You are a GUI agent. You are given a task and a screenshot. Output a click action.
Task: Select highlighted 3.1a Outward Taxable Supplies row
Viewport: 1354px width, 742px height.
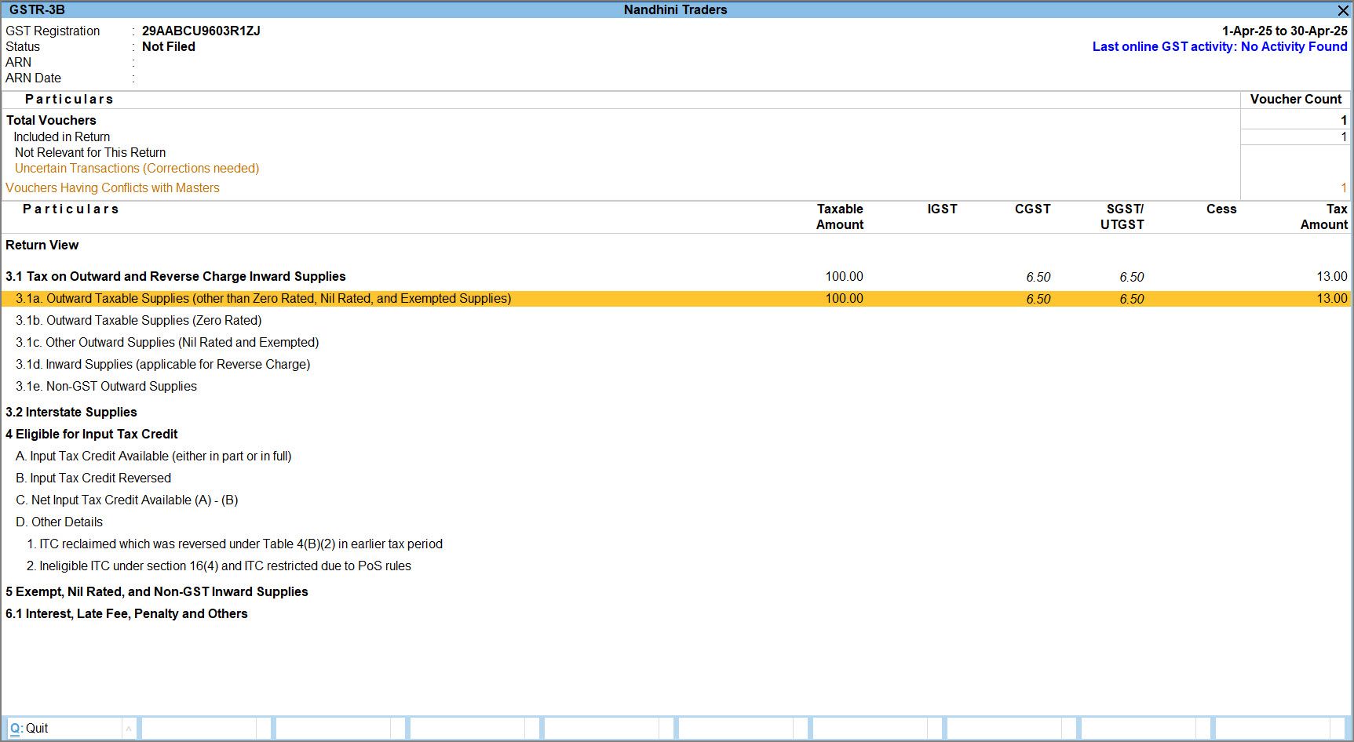(263, 299)
